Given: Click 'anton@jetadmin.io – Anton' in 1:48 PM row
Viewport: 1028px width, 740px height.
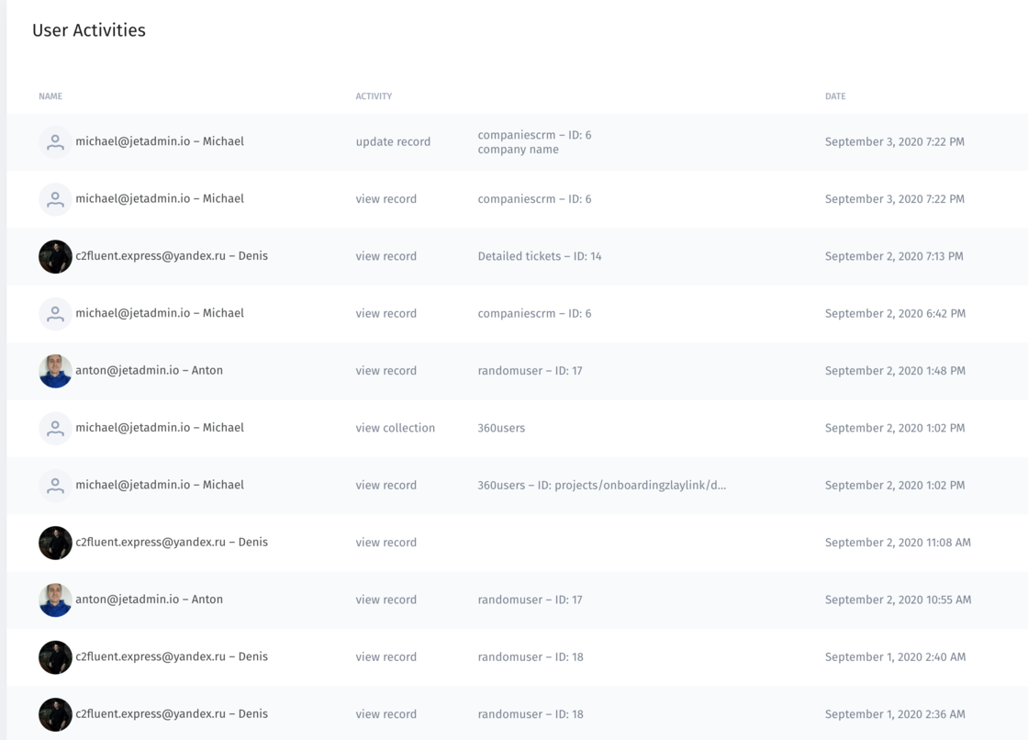Looking at the screenshot, I should (x=149, y=370).
